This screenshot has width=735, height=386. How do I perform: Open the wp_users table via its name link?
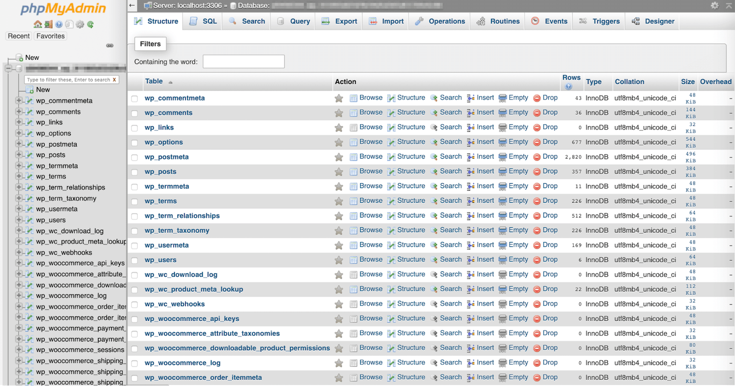point(161,260)
